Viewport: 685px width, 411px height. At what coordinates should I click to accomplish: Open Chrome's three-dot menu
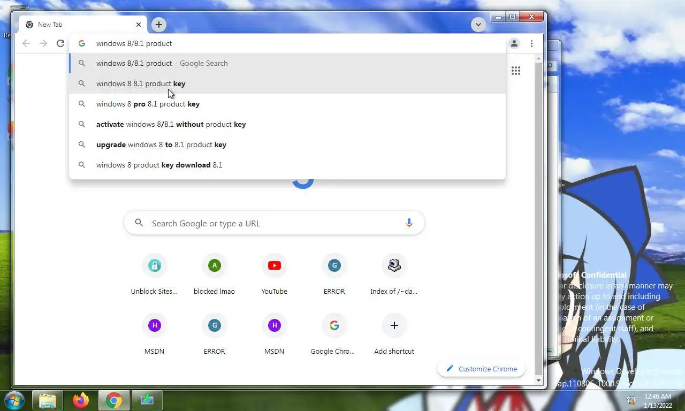[x=531, y=43]
